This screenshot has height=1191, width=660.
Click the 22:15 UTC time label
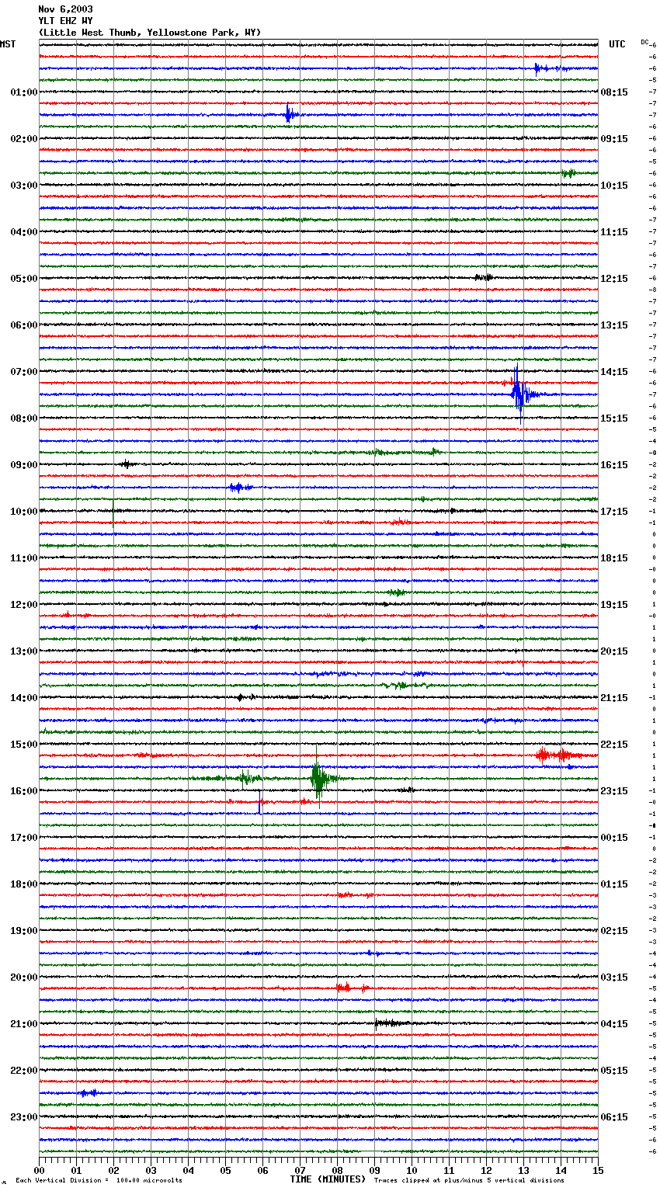[x=614, y=745]
